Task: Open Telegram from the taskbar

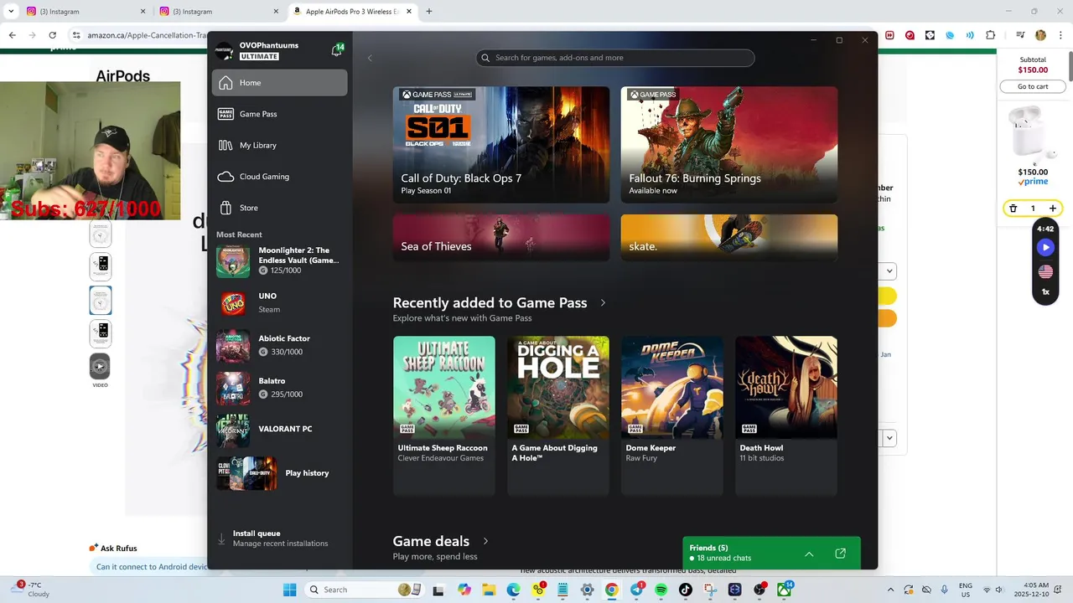Action: pos(636,590)
